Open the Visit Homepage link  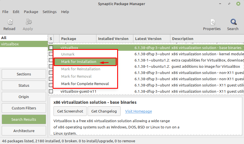pos(138,111)
